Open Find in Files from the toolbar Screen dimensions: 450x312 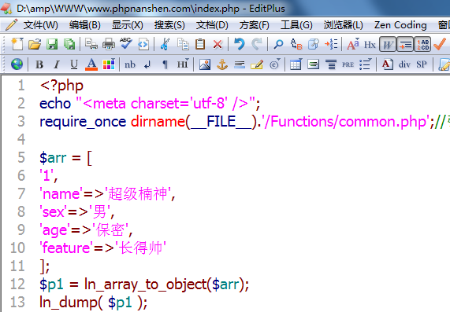coord(314,44)
